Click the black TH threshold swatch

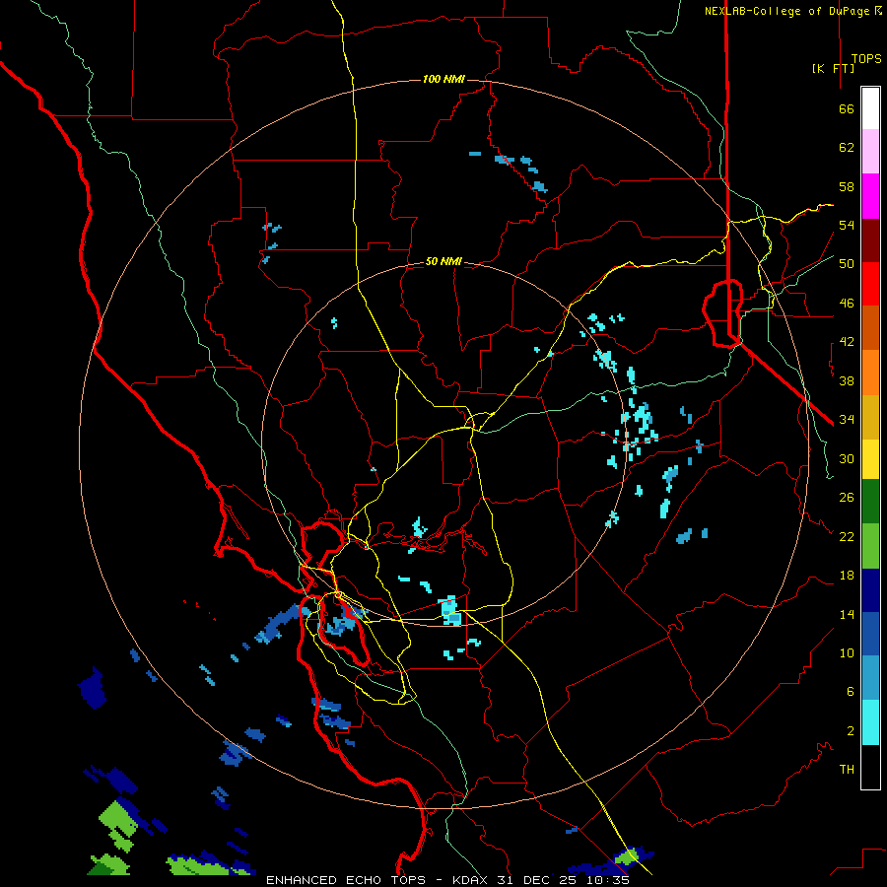(x=870, y=767)
